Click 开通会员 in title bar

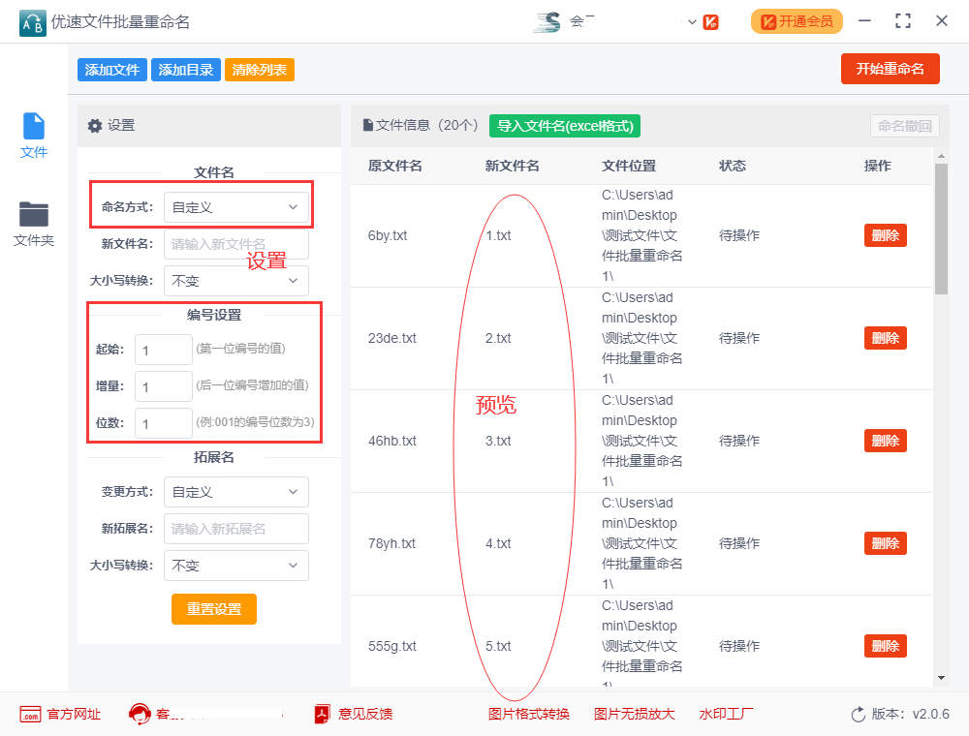click(797, 20)
